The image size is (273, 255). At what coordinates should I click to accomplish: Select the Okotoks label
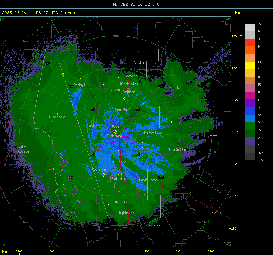[121, 202]
